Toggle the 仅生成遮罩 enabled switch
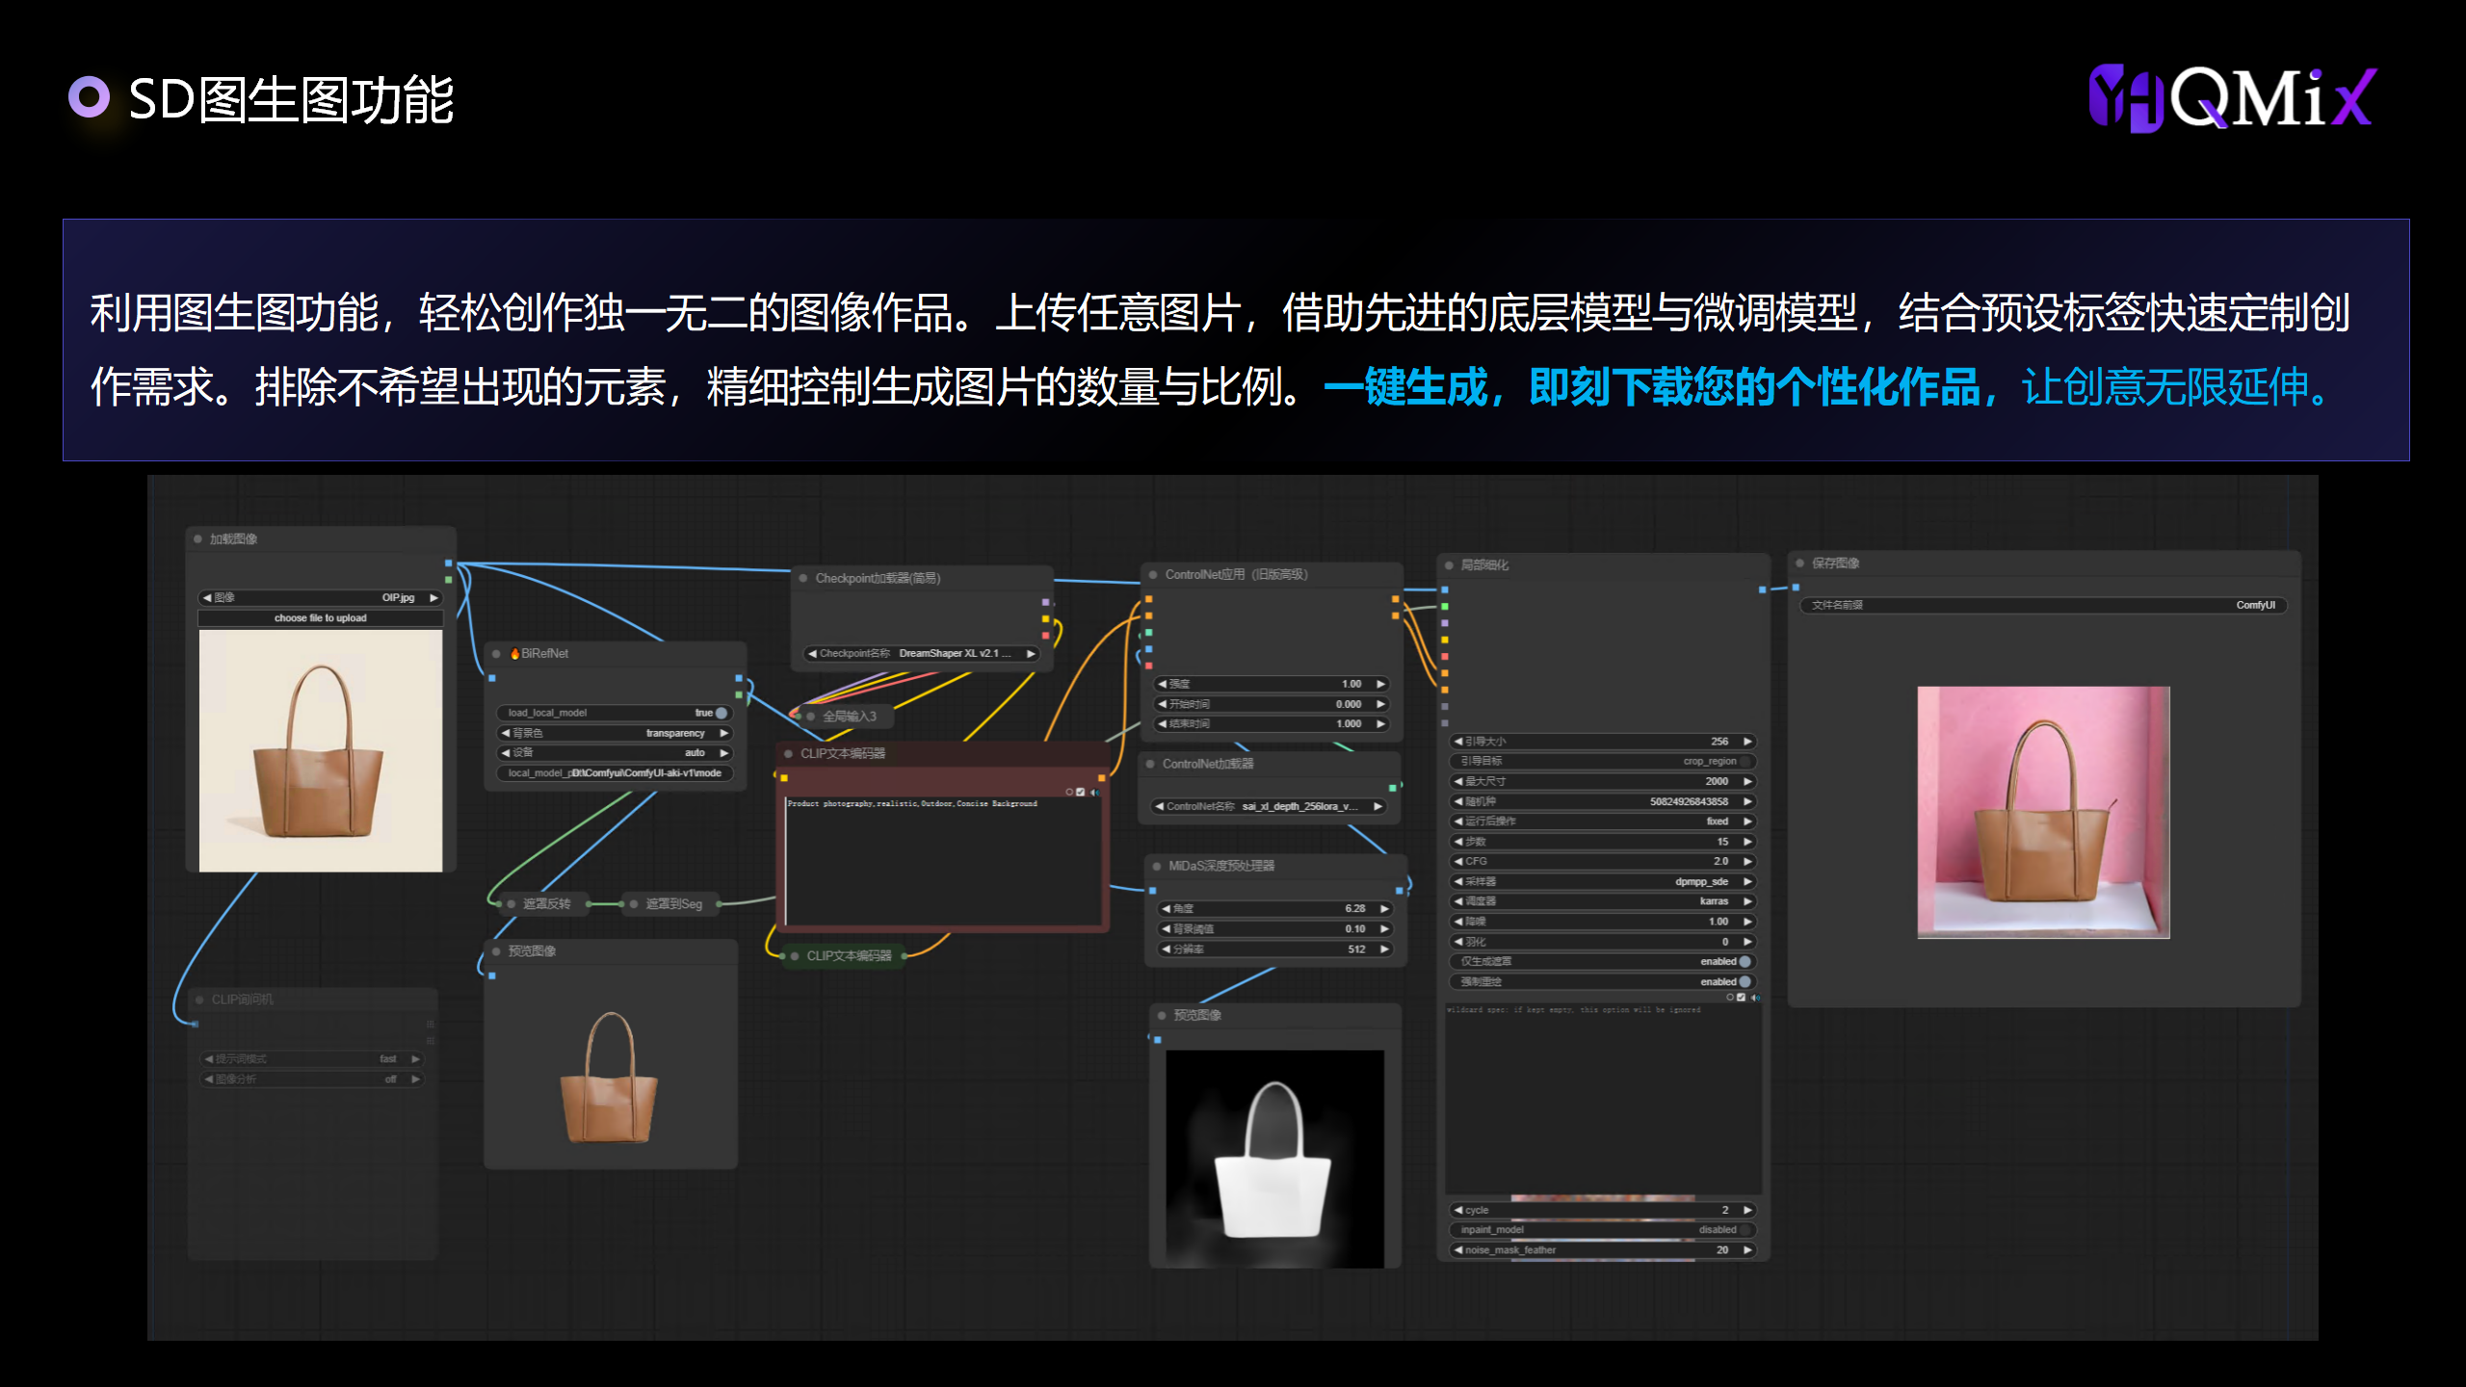Image resolution: width=2466 pixels, height=1387 pixels. point(1745,962)
